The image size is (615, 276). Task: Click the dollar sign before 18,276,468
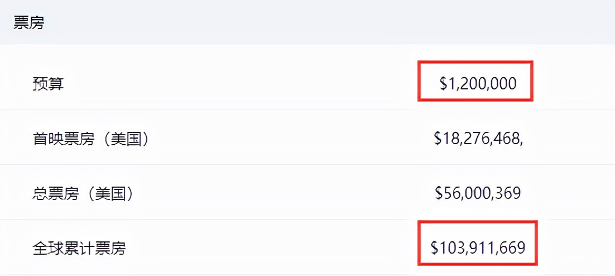[438, 139]
